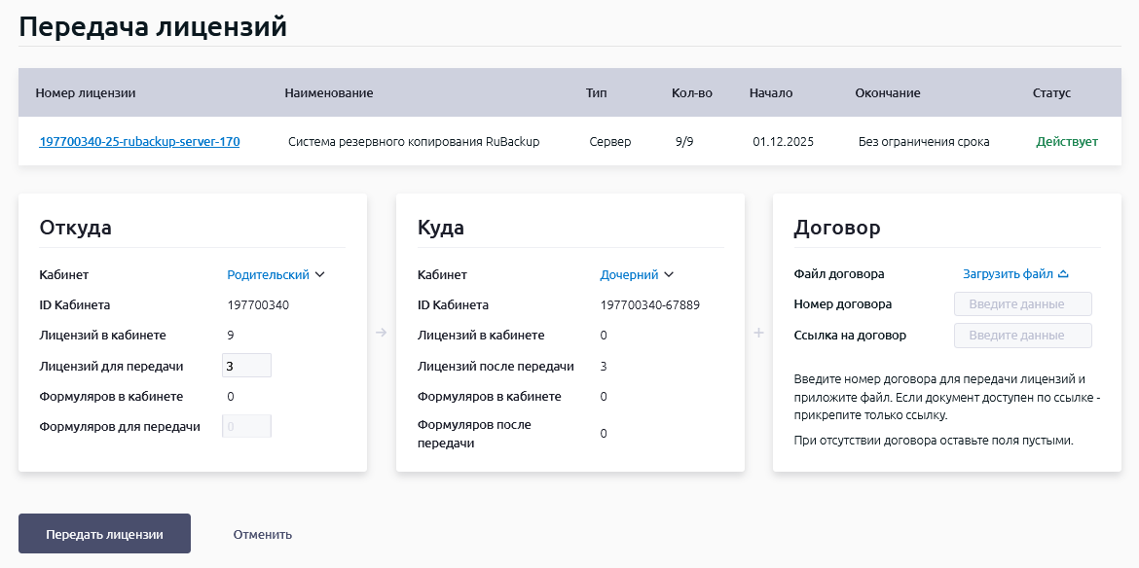Select the Тип column header
The width and height of the screenshot is (1139, 568).
pos(596,93)
